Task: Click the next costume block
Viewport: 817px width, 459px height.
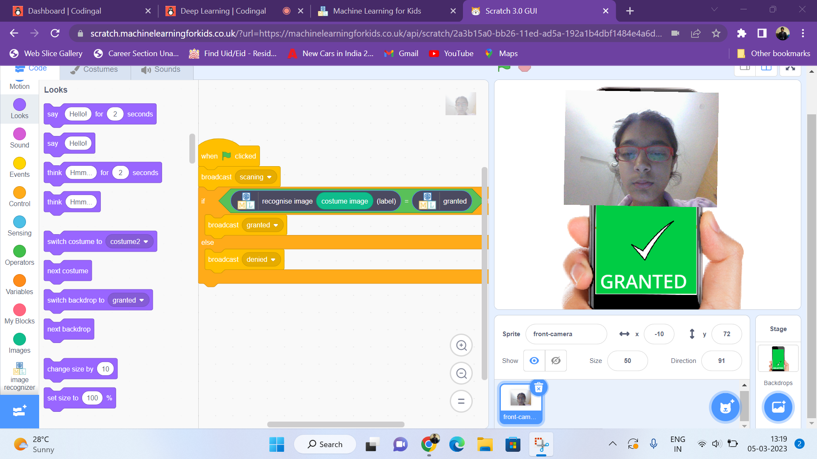Action: tap(68, 271)
